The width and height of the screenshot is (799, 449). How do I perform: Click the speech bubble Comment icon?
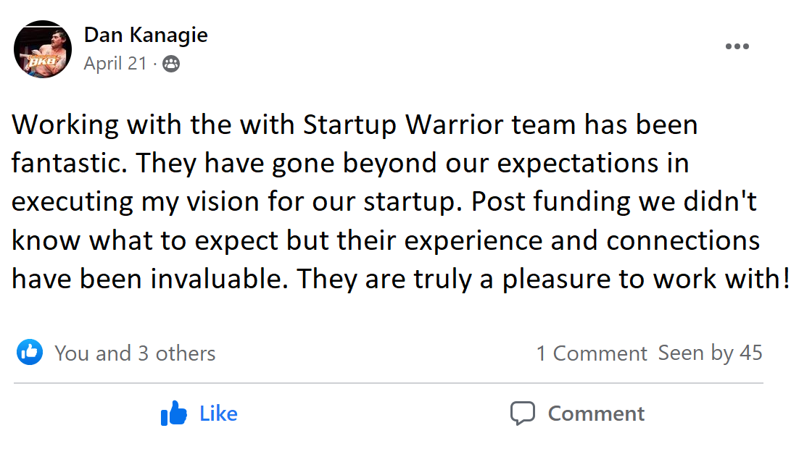pyautogui.click(x=522, y=414)
